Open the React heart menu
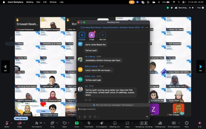The width and height of the screenshot is (206, 129). (x=64, y=124)
